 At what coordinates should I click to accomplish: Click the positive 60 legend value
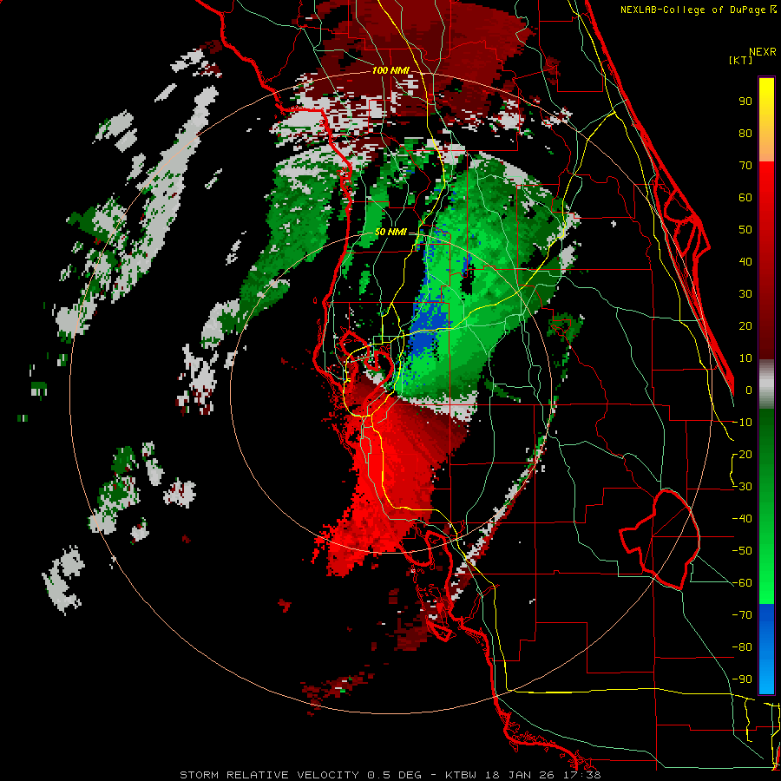pyautogui.click(x=745, y=198)
